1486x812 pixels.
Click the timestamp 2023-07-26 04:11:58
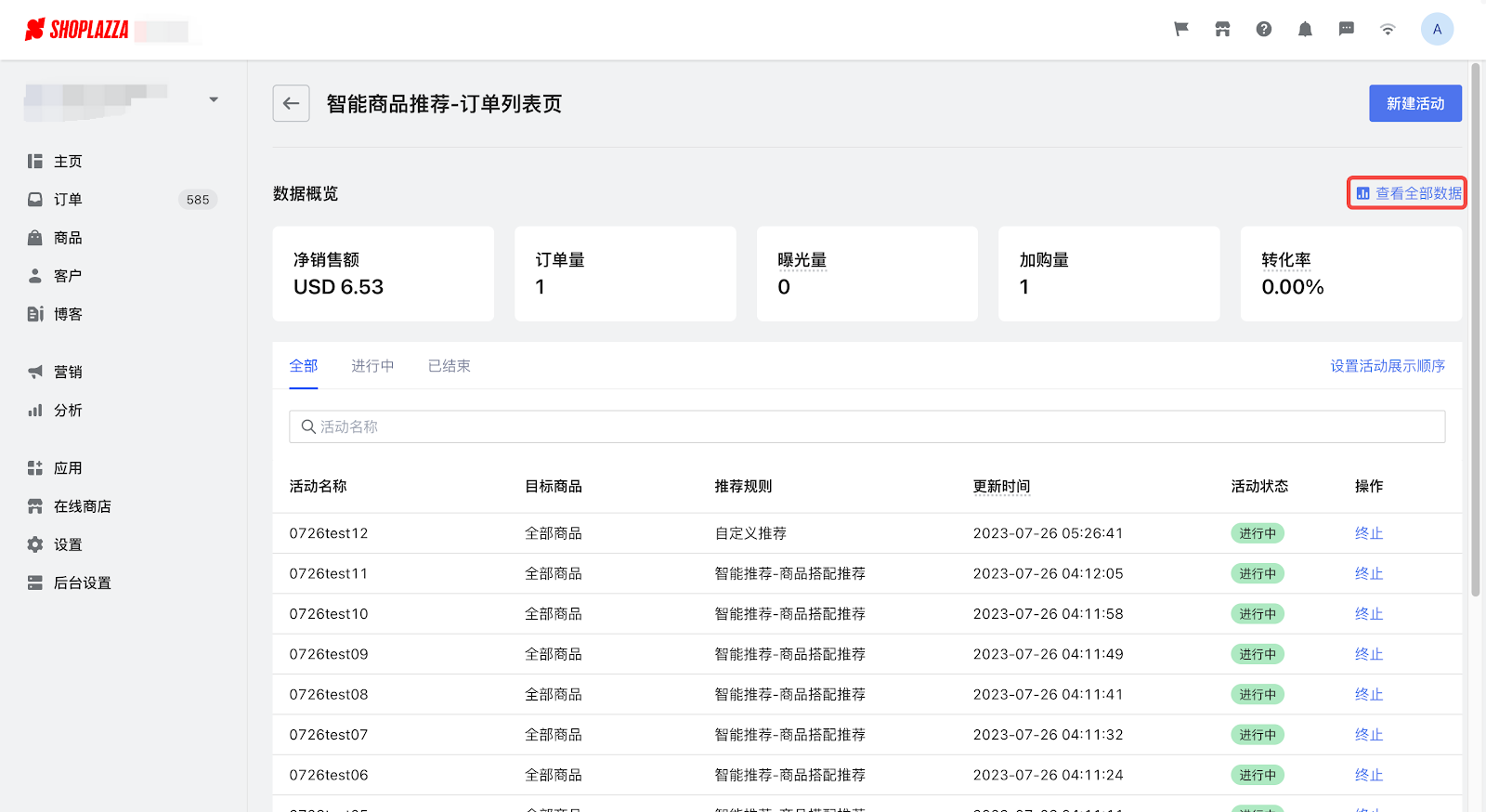pyautogui.click(x=1048, y=614)
